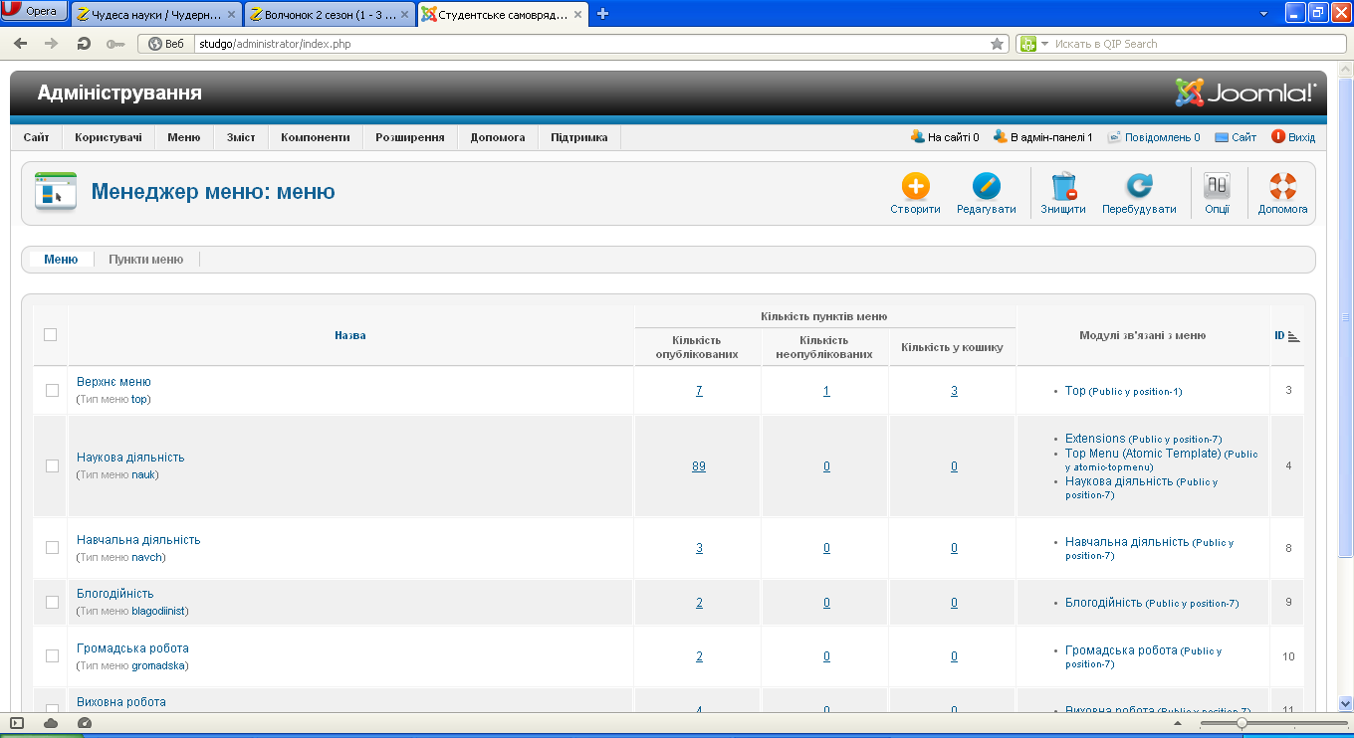This screenshot has height=738, width=1354.
Task: Open the closed tabs dropdown arrow
Action: point(1263,14)
